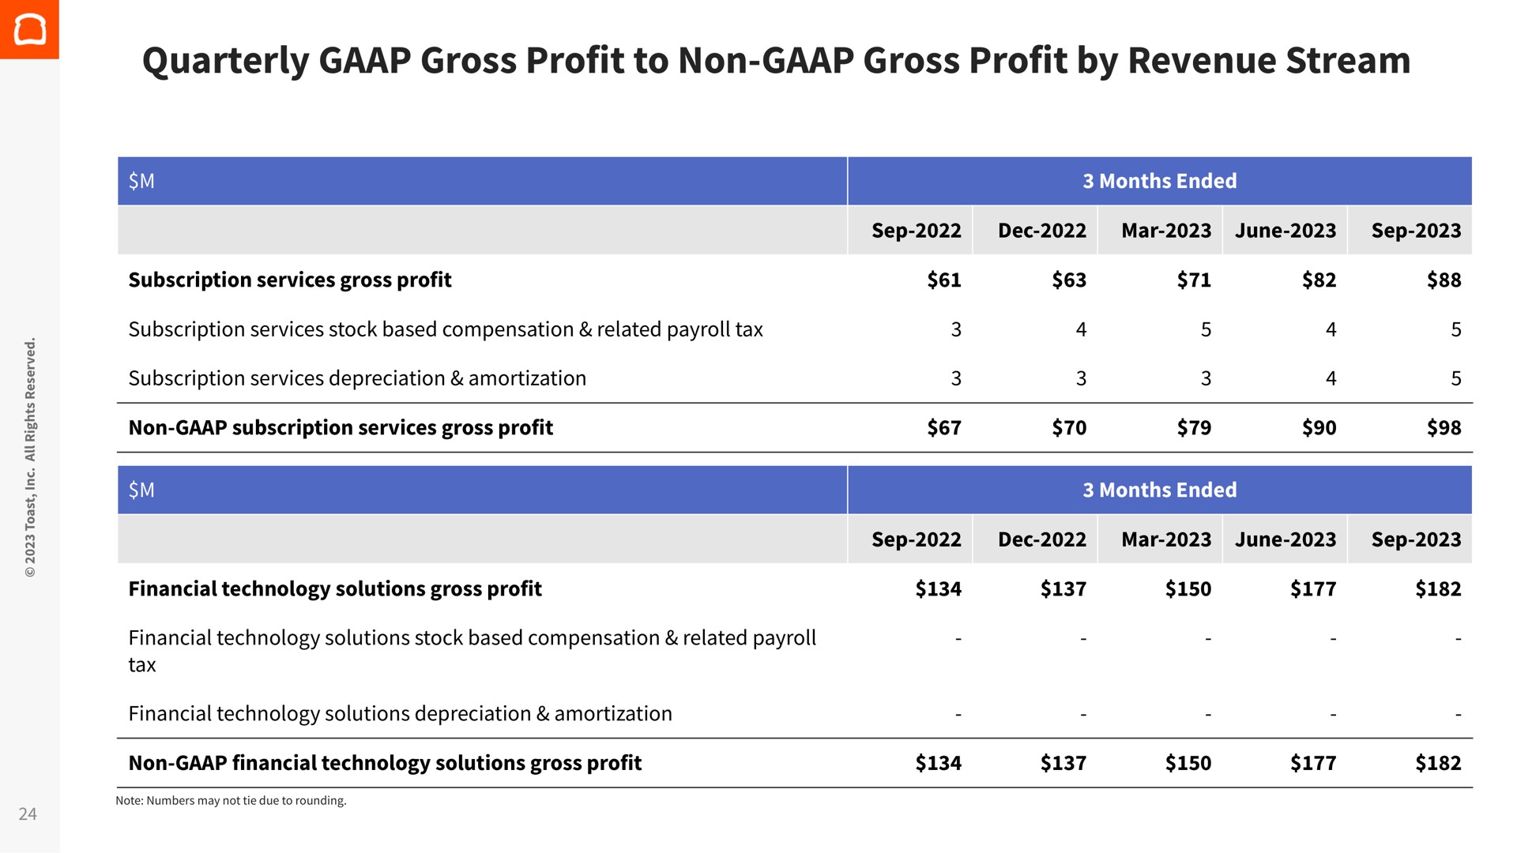
Task: Select the 'Subscription services gross profit' row label
Action: coord(290,280)
